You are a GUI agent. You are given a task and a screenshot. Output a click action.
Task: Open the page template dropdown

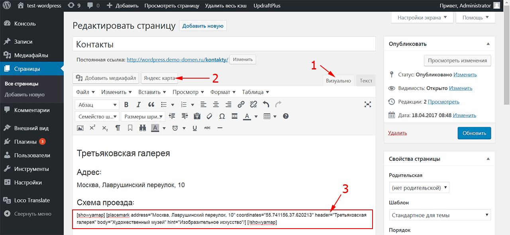(440, 215)
